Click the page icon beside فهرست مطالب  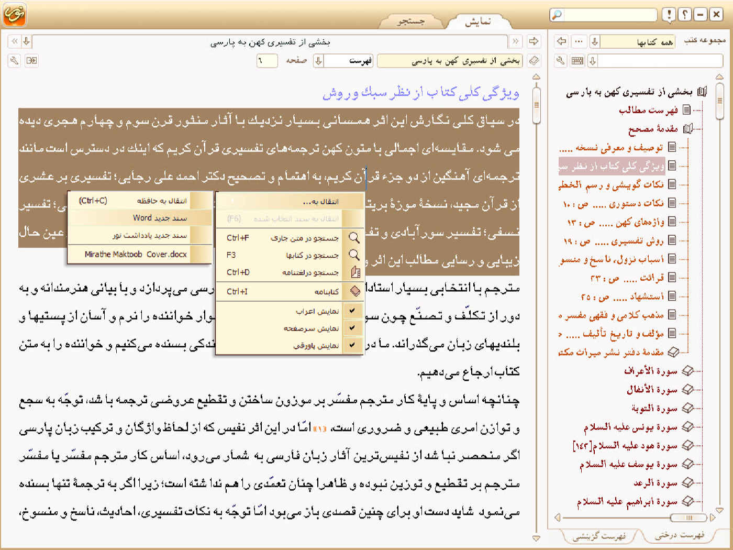pos(686,110)
